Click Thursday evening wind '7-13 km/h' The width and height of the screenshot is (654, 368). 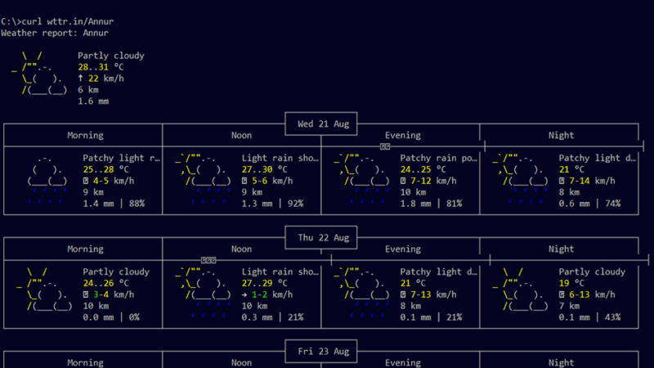pos(433,294)
